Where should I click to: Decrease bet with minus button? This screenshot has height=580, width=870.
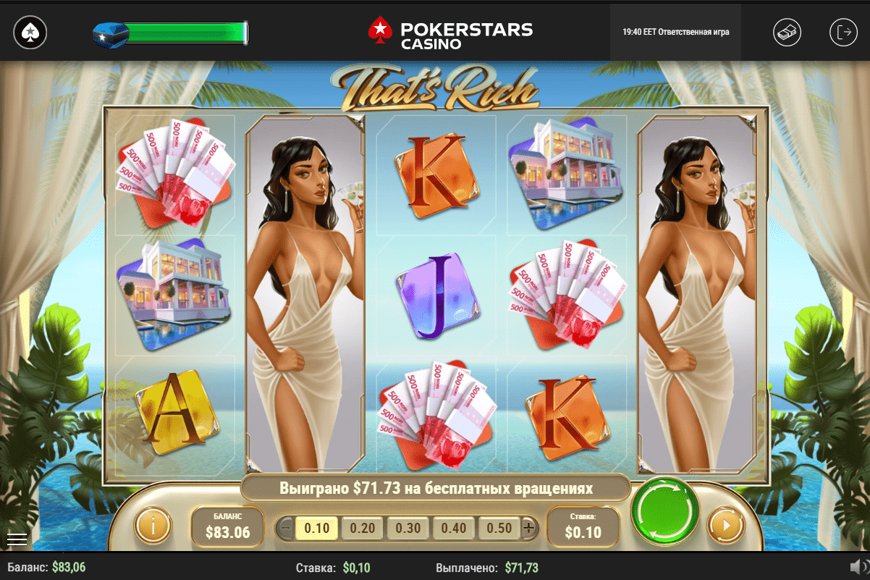285,528
